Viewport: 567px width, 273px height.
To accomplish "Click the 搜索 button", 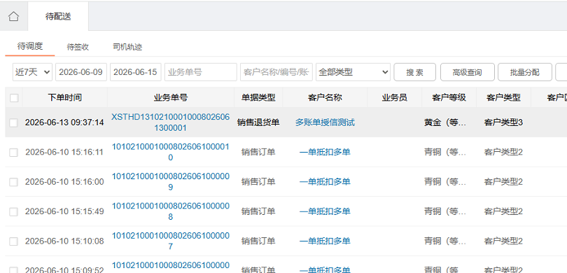I will coord(415,72).
